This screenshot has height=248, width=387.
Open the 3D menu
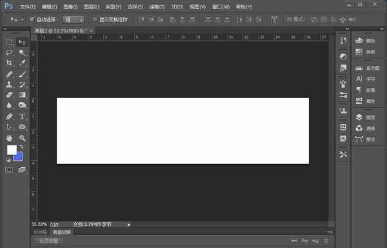click(x=177, y=7)
